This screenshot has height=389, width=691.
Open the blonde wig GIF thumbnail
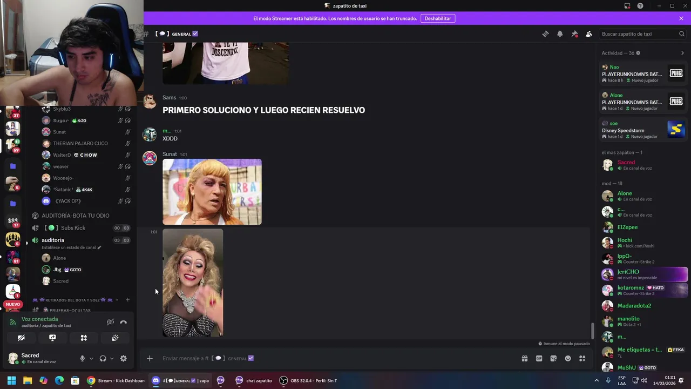coord(193,283)
